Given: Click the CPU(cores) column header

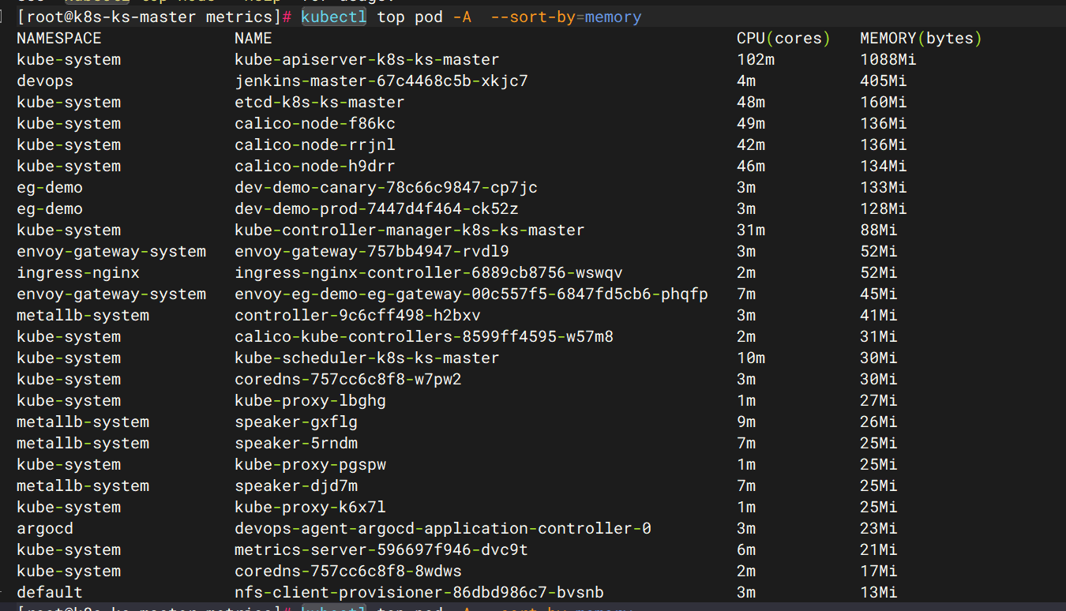Looking at the screenshot, I should pos(783,38).
